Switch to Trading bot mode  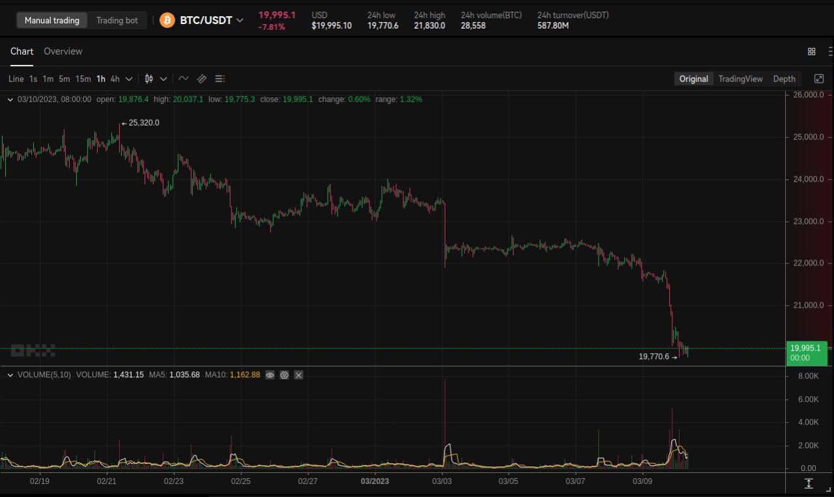tap(117, 20)
